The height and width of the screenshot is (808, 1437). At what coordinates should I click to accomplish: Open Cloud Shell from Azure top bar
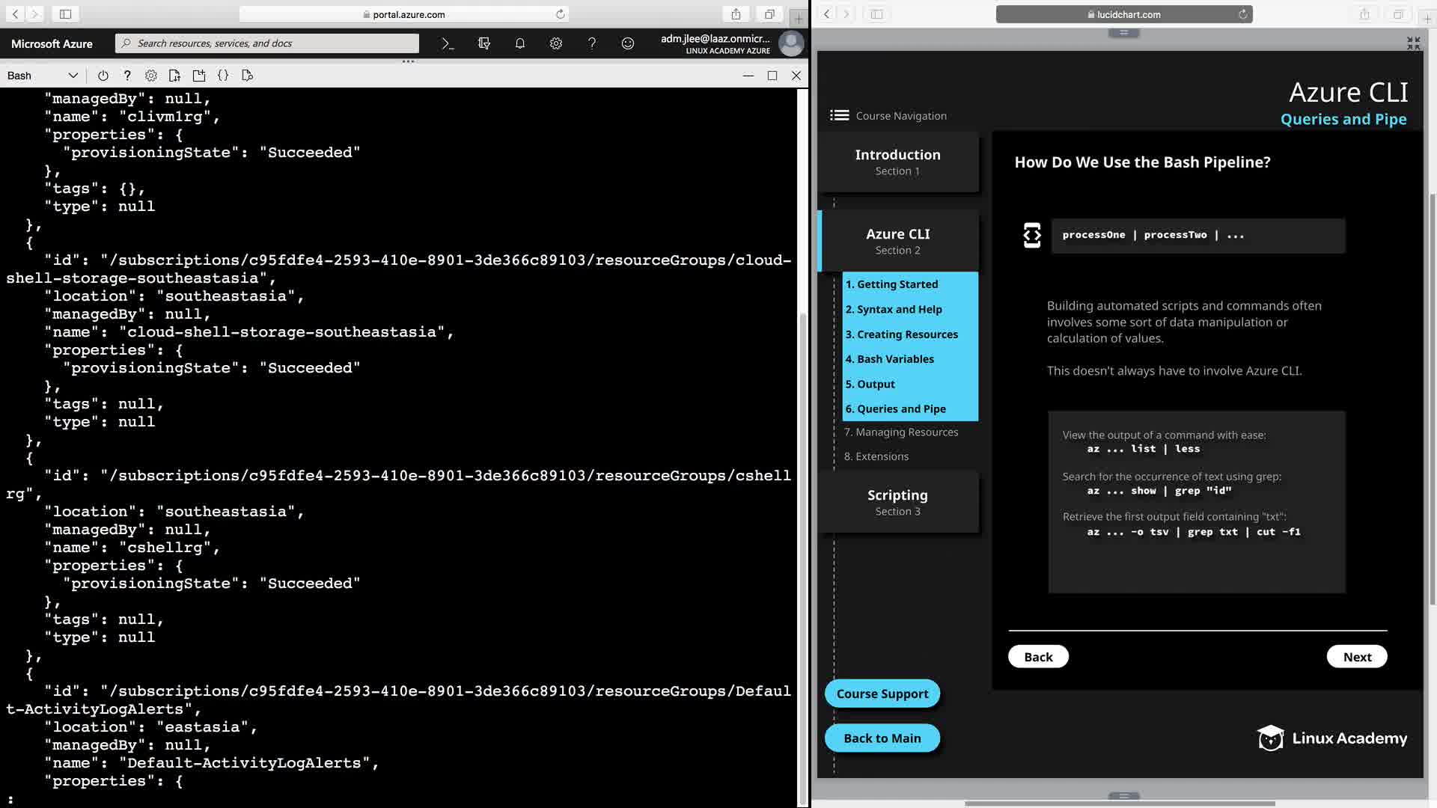[448, 43]
